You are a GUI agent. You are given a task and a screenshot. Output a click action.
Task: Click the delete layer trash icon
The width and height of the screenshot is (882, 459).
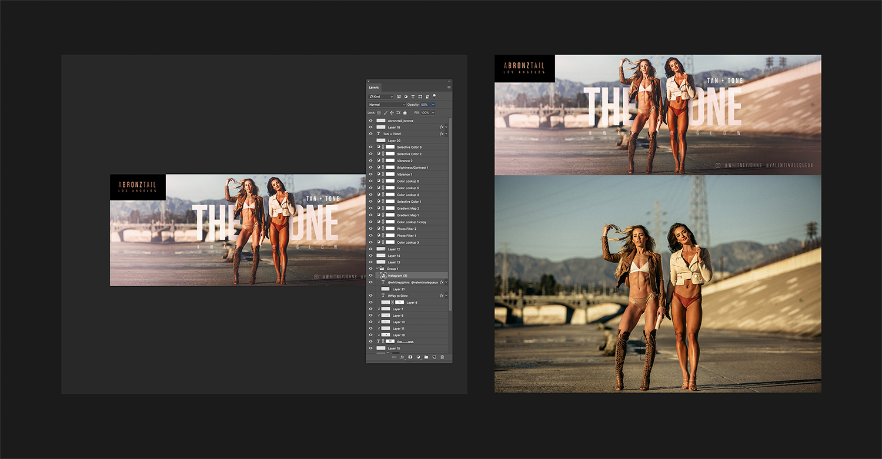click(x=442, y=357)
